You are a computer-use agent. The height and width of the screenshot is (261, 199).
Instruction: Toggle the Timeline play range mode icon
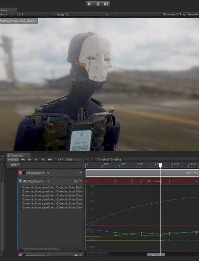click(x=60, y=159)
